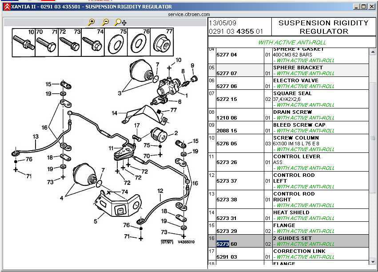Click part number 5277 07
Screen dimensions: 378x272
tap(227, 73)
